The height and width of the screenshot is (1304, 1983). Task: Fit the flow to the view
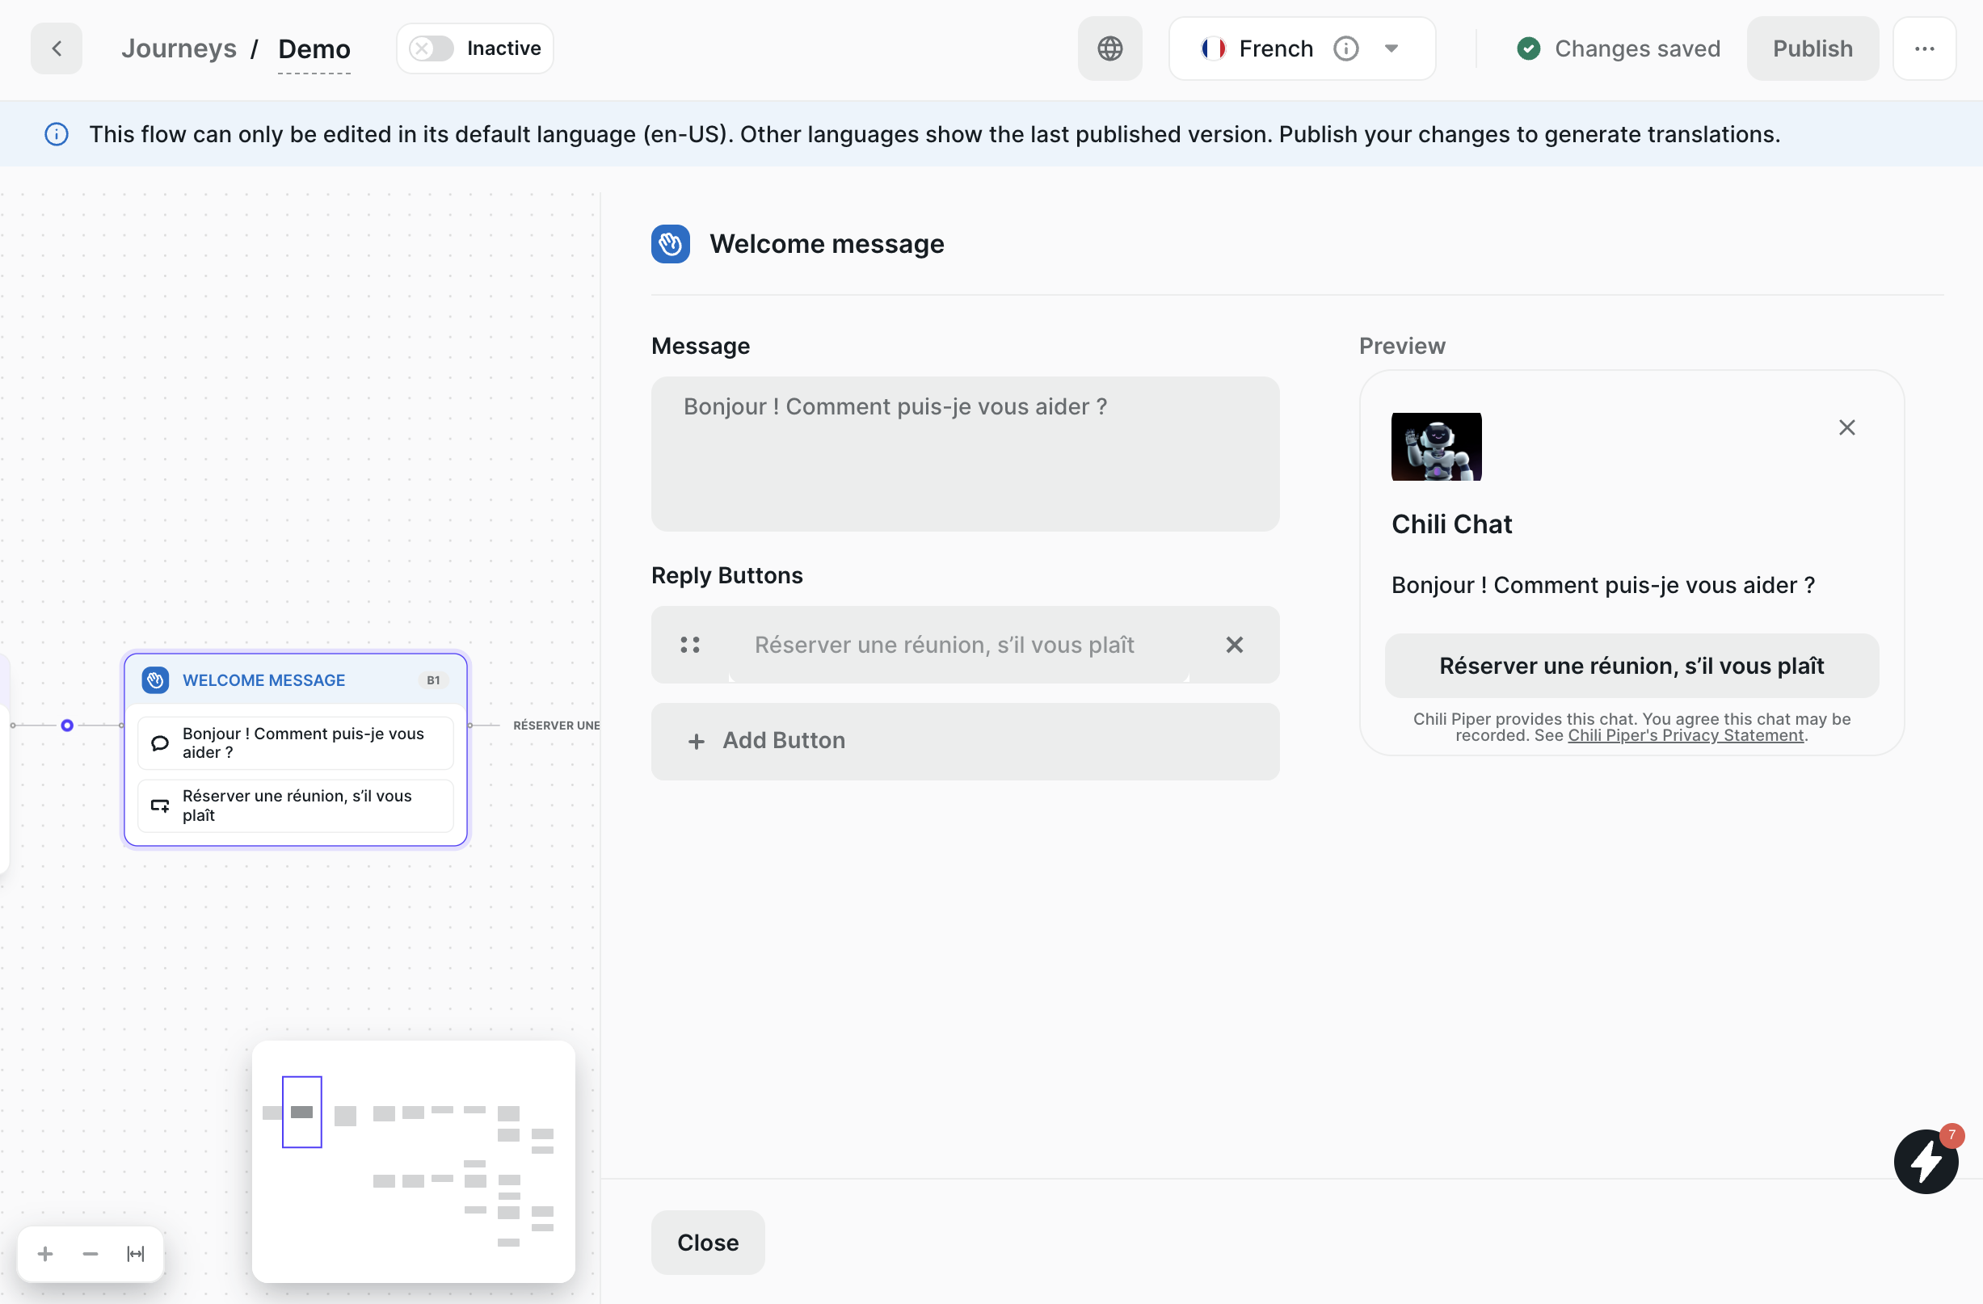pyautogui.click(x=135, y=1253)
